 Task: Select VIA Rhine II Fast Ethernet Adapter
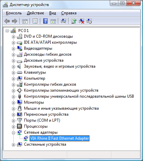60,138
